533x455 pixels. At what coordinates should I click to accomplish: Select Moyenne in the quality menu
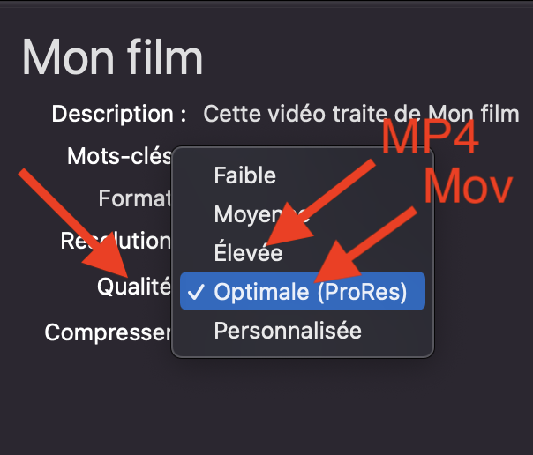click(256, 214)
